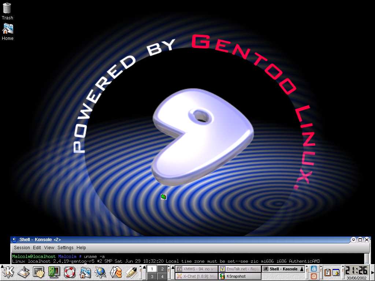
Task: Launch the Konqueror web browser globe icon
Action: tap(100, 272)
